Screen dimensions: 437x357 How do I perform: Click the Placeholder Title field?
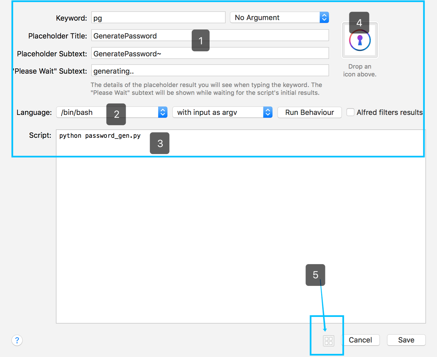(x=210, y=35)
